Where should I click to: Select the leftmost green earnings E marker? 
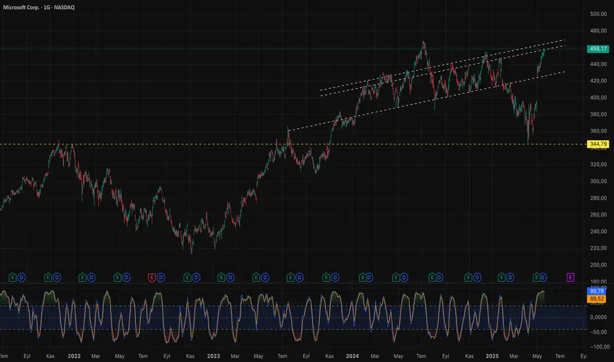(x=13, y=278)
